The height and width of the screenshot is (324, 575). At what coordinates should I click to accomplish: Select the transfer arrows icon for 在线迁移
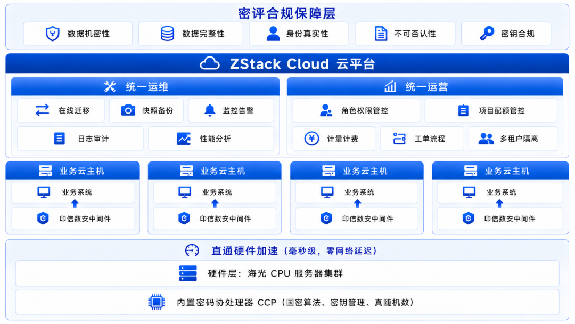pyautogui.click(x=42, y=110)
